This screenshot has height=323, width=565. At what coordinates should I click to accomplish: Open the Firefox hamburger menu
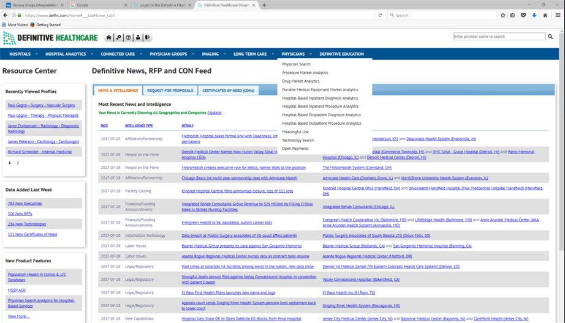(558, 15)
